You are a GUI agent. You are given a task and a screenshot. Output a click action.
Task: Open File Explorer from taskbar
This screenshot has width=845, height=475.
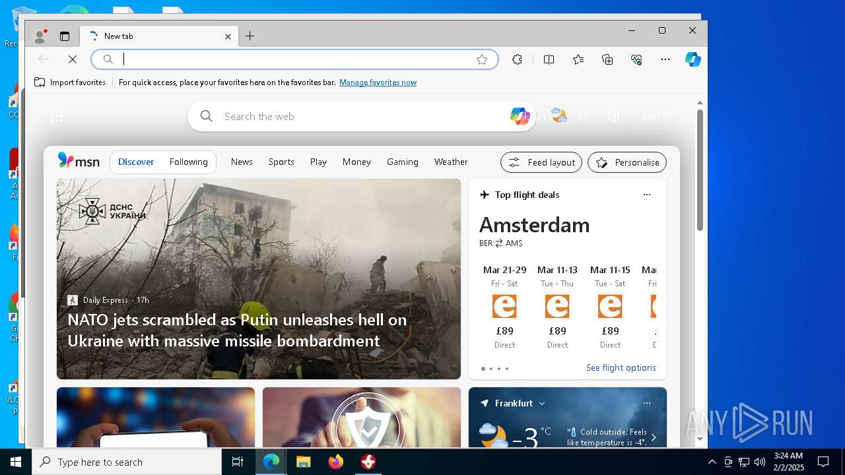[303, 462]
